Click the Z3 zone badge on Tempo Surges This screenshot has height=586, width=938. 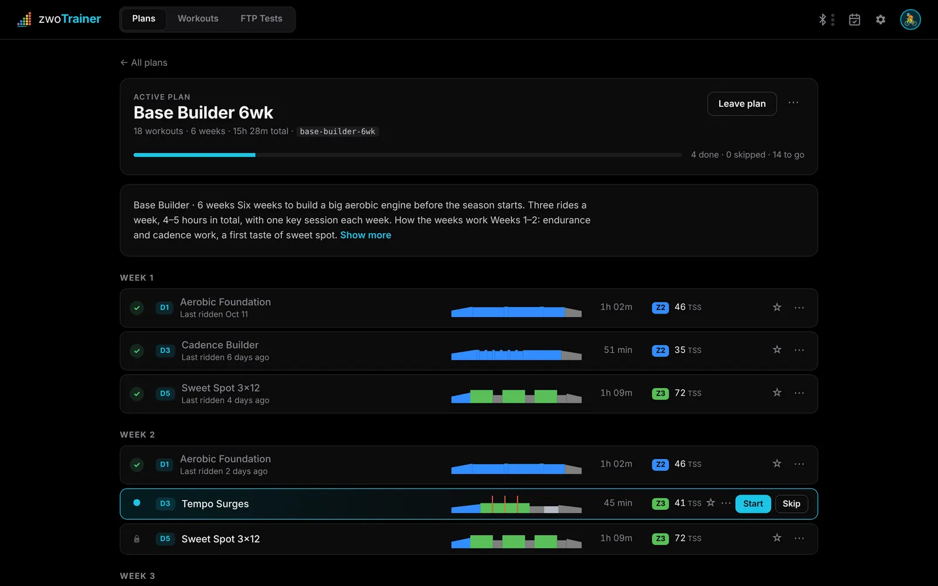pyautogui.click(x=660, y=503)
